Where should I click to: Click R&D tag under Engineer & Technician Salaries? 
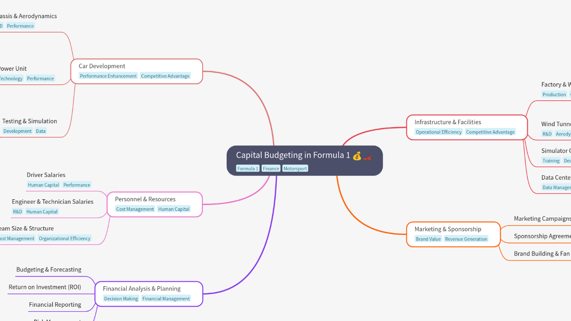17,212
